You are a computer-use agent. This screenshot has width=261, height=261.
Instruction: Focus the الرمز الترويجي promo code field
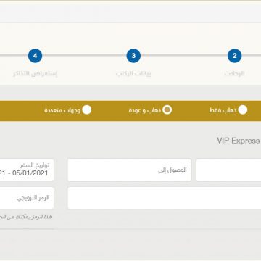click(x=27, y=198)
